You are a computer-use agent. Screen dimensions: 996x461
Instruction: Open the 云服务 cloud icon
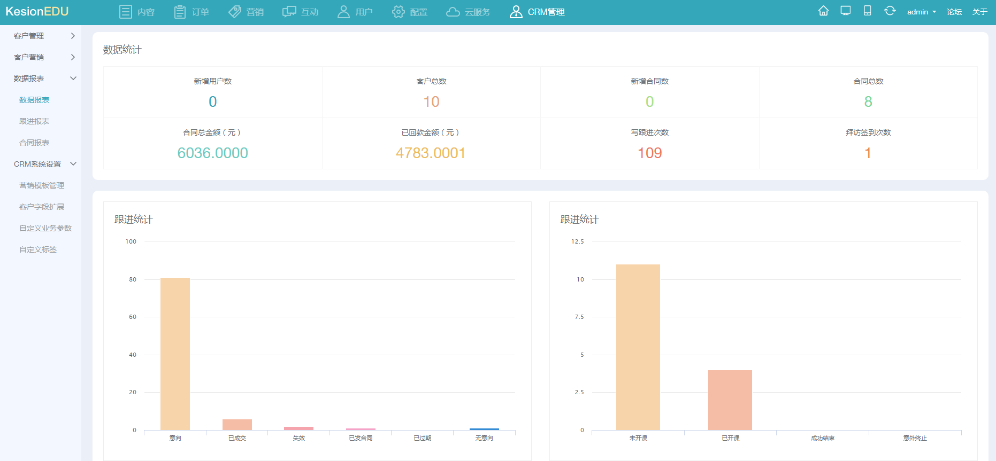453,12
